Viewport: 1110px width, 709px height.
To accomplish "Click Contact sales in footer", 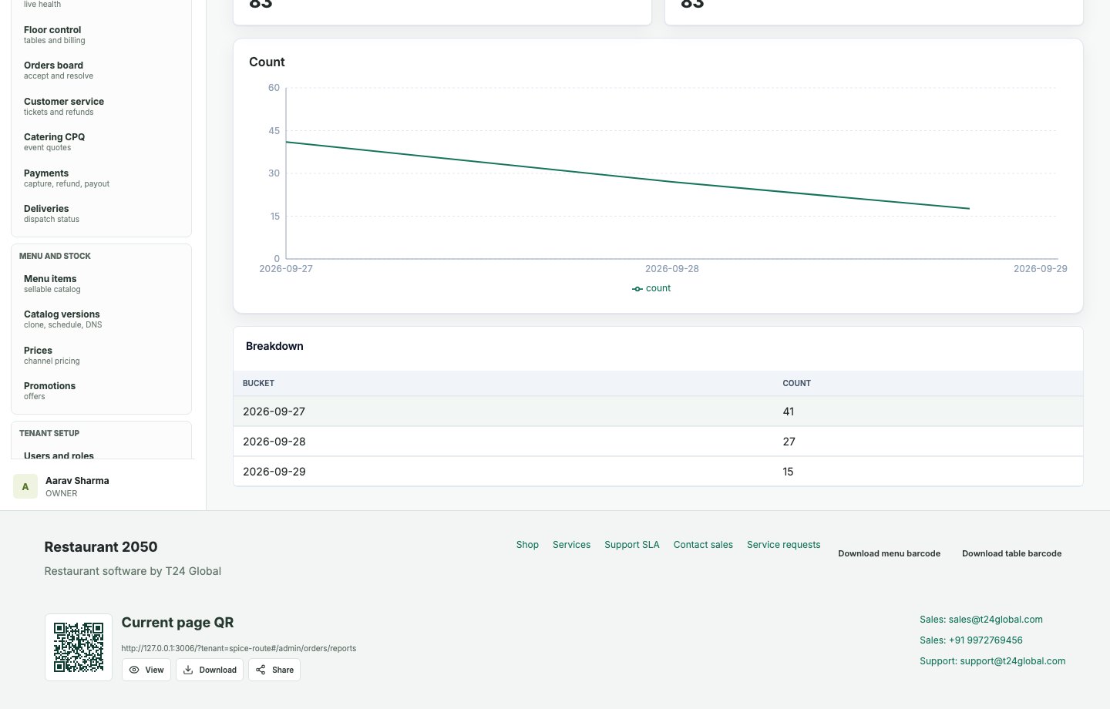I will point(703,545).
